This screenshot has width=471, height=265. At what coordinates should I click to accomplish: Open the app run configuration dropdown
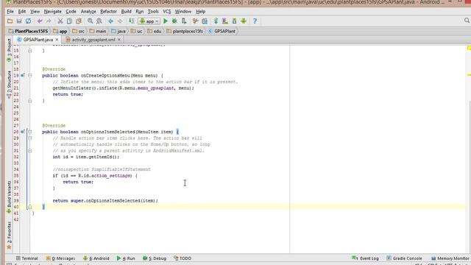(149, 21)
